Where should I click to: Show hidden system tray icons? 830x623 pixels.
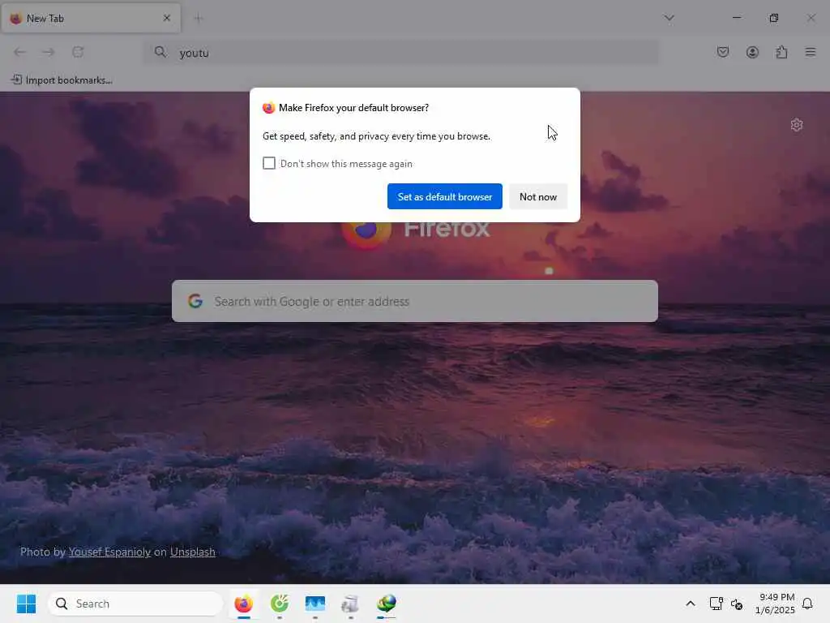(x=691, y=604)
